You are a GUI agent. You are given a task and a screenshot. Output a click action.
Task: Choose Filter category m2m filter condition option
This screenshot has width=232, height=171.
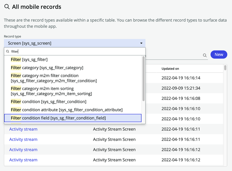pyautogui.click(x=73, y=78)
